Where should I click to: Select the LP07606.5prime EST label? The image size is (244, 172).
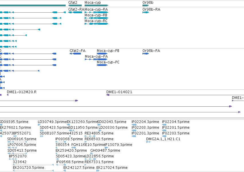22,145
